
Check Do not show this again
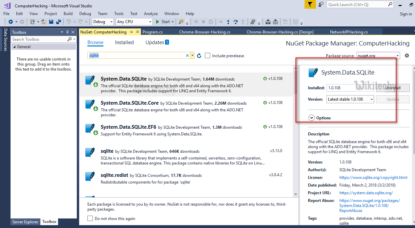[x=90, y=218]
